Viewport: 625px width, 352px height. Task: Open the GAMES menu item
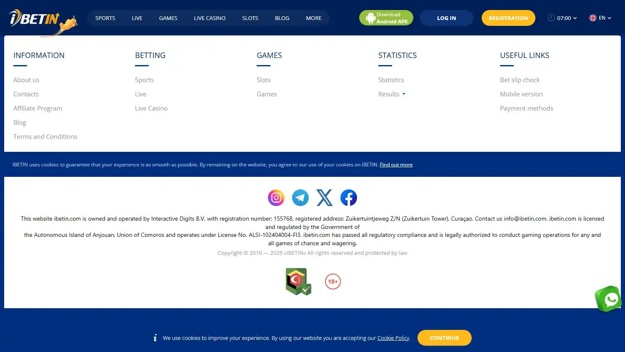[x=168, y=18]
